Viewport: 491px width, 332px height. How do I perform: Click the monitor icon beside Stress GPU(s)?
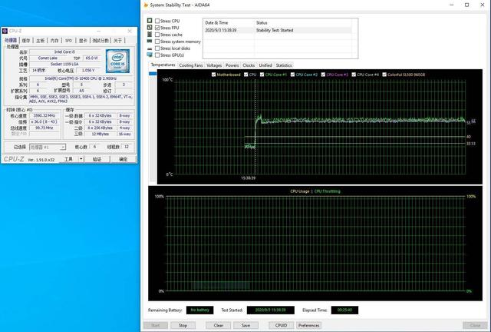150,55
